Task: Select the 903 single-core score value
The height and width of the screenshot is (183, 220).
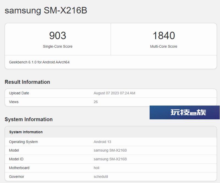Action: click(58, 36)
